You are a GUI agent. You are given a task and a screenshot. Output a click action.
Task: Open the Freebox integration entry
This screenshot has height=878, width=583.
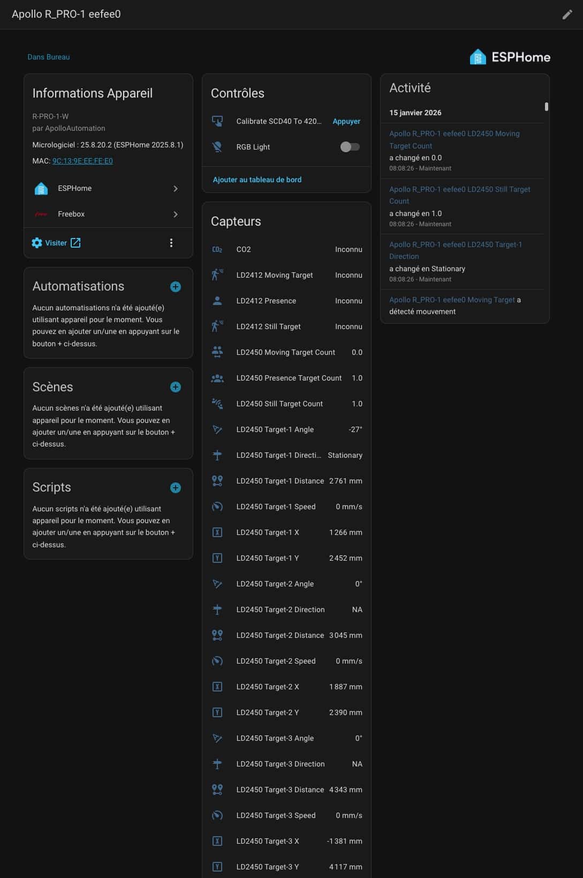(107, 214)
